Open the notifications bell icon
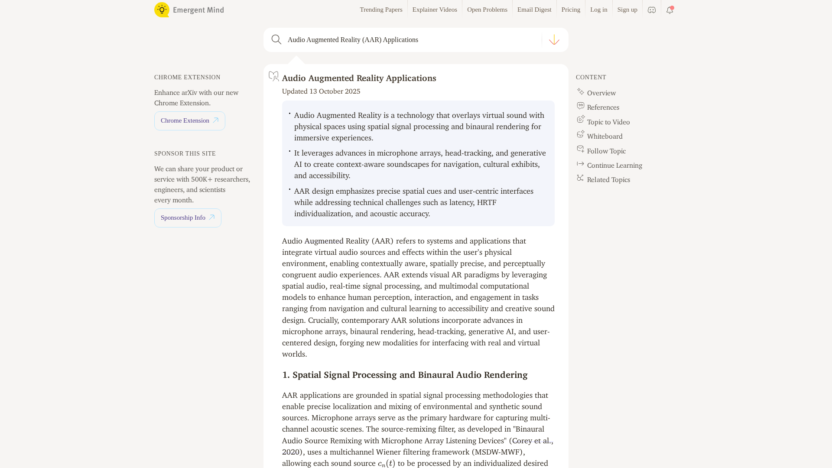 pyautogui.click(x=669, y=10)
